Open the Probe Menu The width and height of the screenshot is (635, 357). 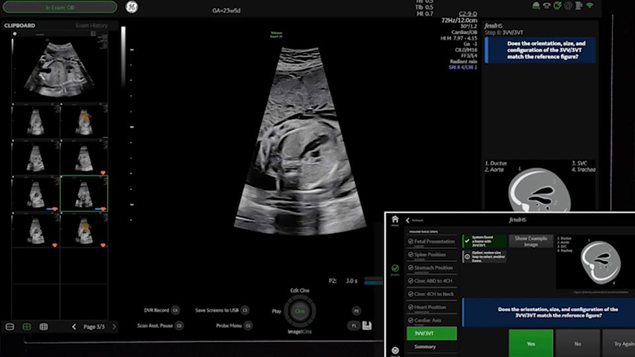[x=233, y=325]
